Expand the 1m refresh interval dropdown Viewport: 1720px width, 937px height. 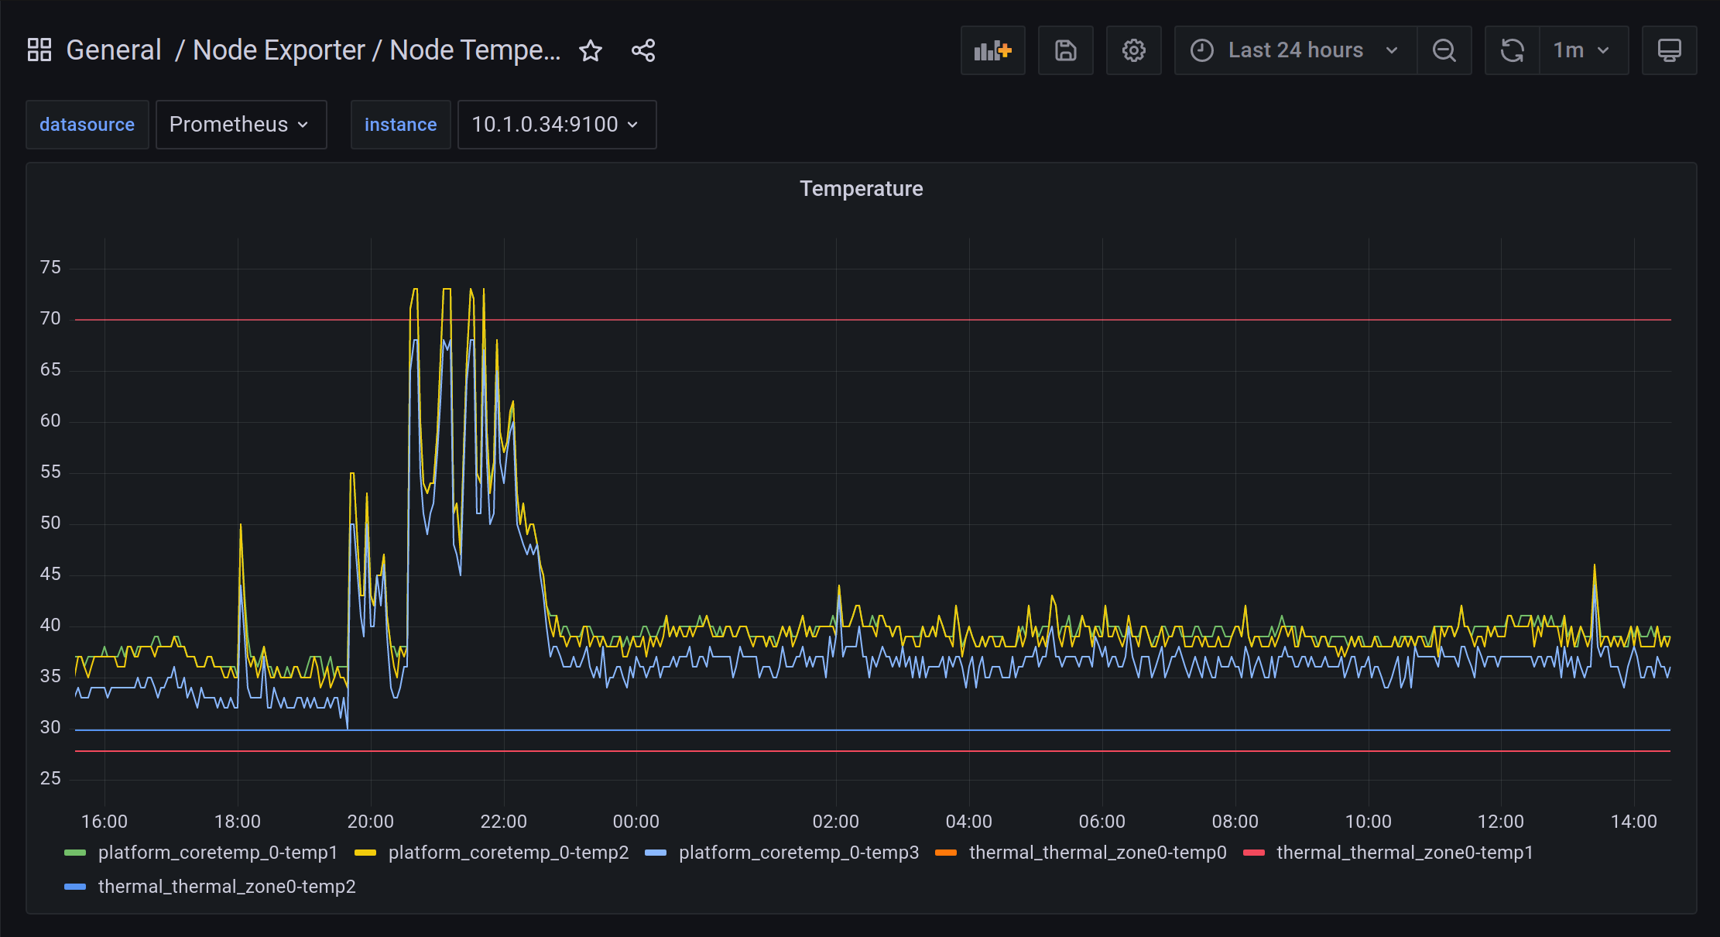pyautogui.click(x=1583, y=50)
